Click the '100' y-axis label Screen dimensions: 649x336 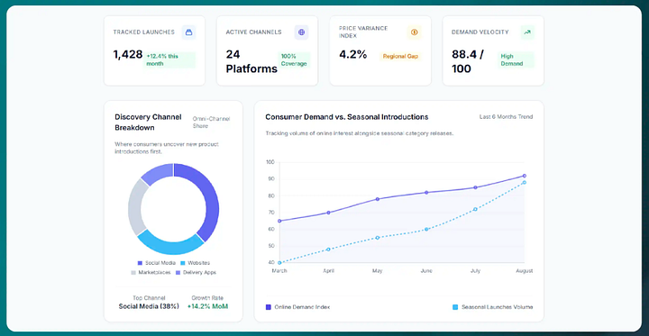coord(270,162)
